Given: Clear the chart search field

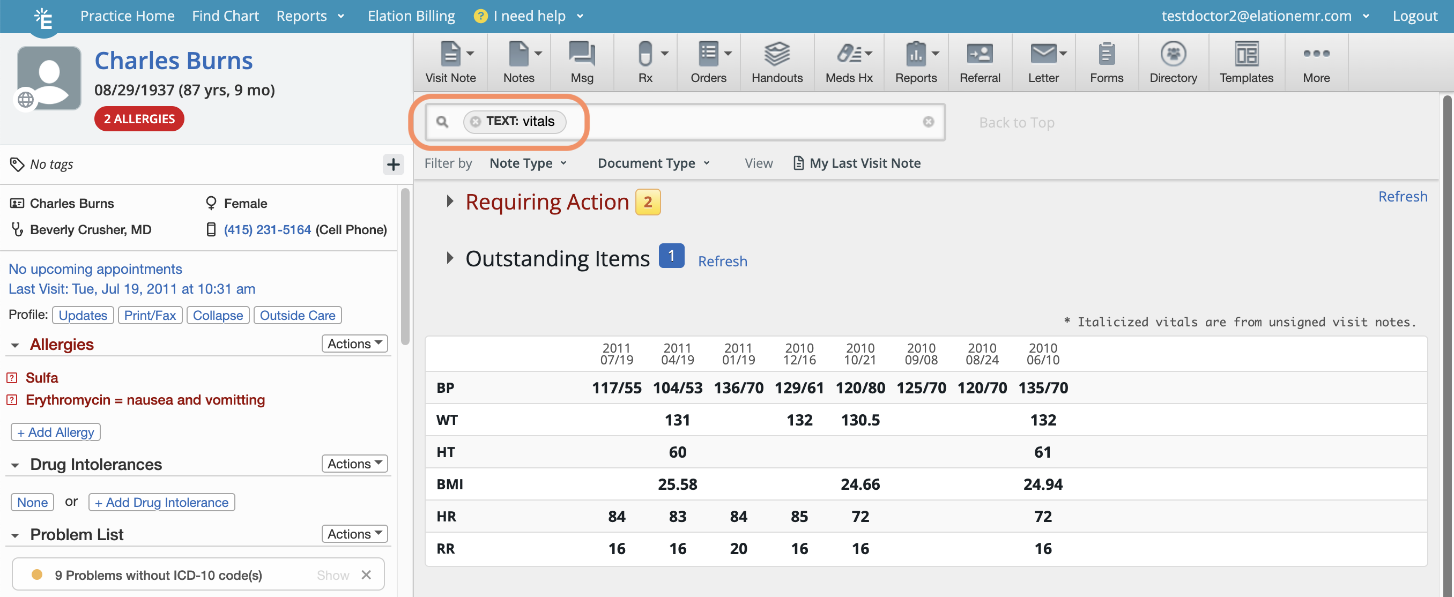Looking at the screenshot, I should pos(928,121).
